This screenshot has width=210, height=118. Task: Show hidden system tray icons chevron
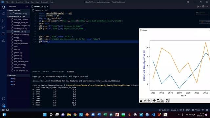(179, 115)
